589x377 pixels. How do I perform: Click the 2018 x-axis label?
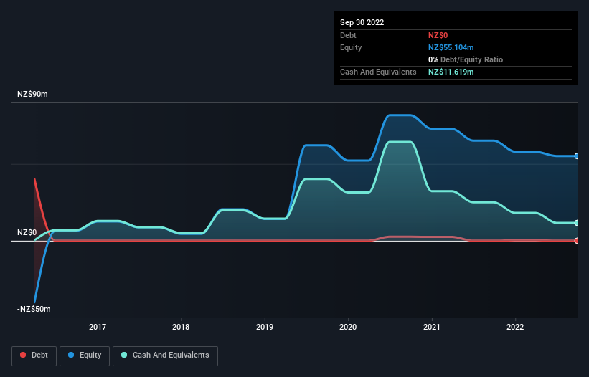181,327
